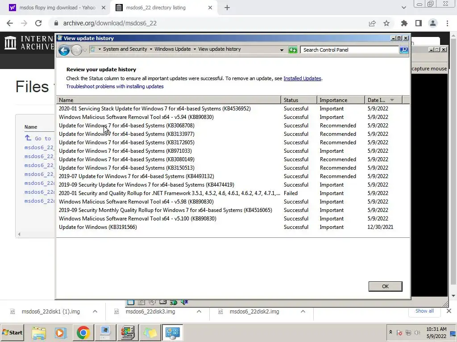Open options for msdos6_22disk1 (1).img download
Screen dimensions: 457x342
point(95,311)
